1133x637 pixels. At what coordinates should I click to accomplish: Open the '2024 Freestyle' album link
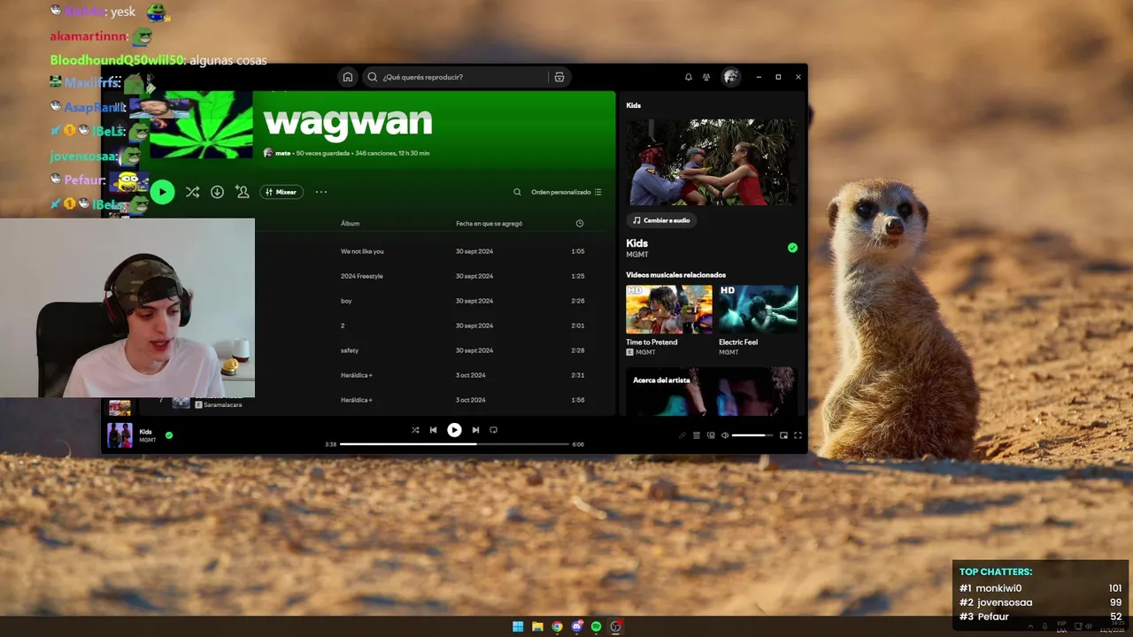pos(361,276)
